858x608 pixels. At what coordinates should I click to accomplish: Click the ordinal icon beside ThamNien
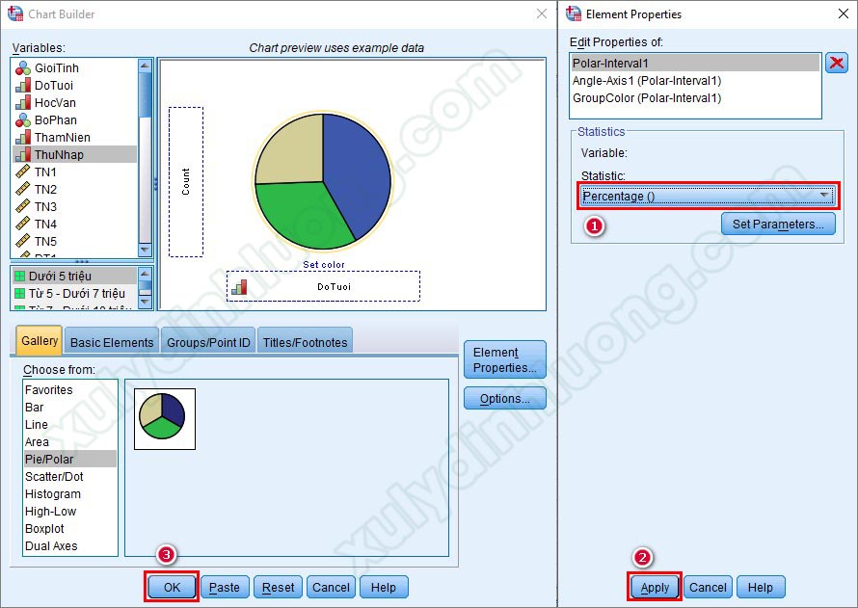pos(23,138)
